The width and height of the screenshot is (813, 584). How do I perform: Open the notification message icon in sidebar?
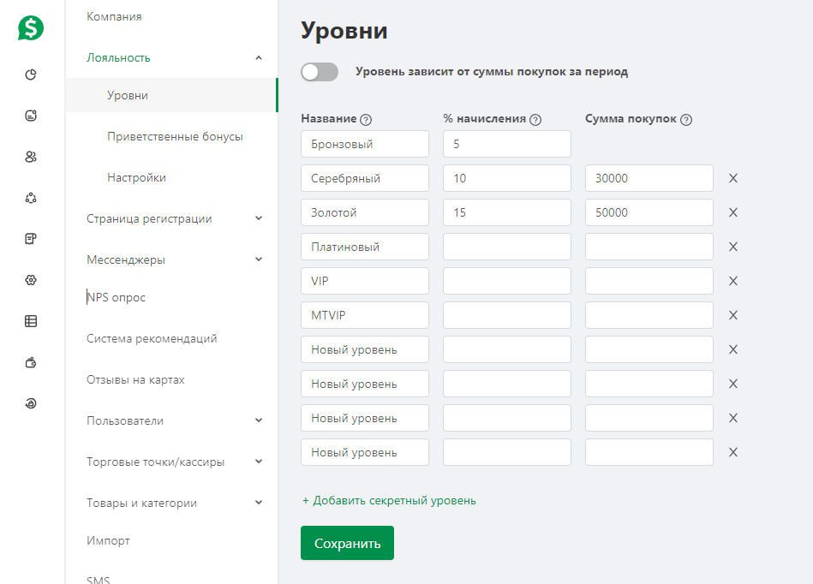(31, 116)
